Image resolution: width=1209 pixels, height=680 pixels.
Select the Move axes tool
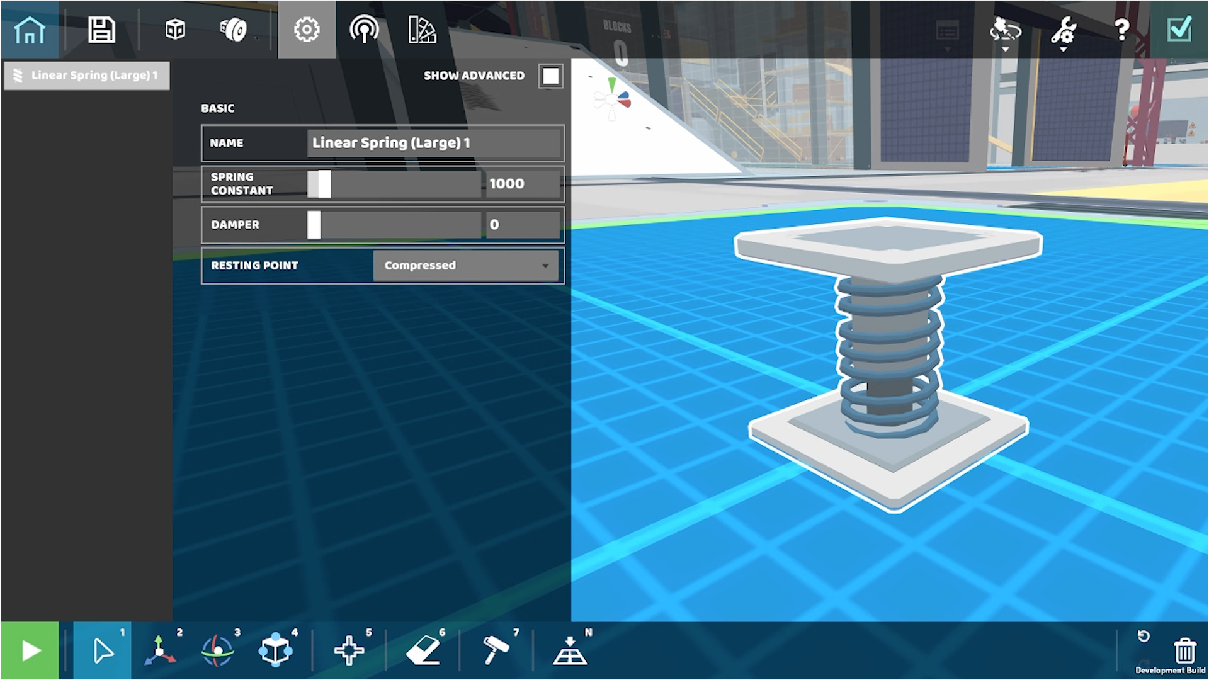(160, 650)
